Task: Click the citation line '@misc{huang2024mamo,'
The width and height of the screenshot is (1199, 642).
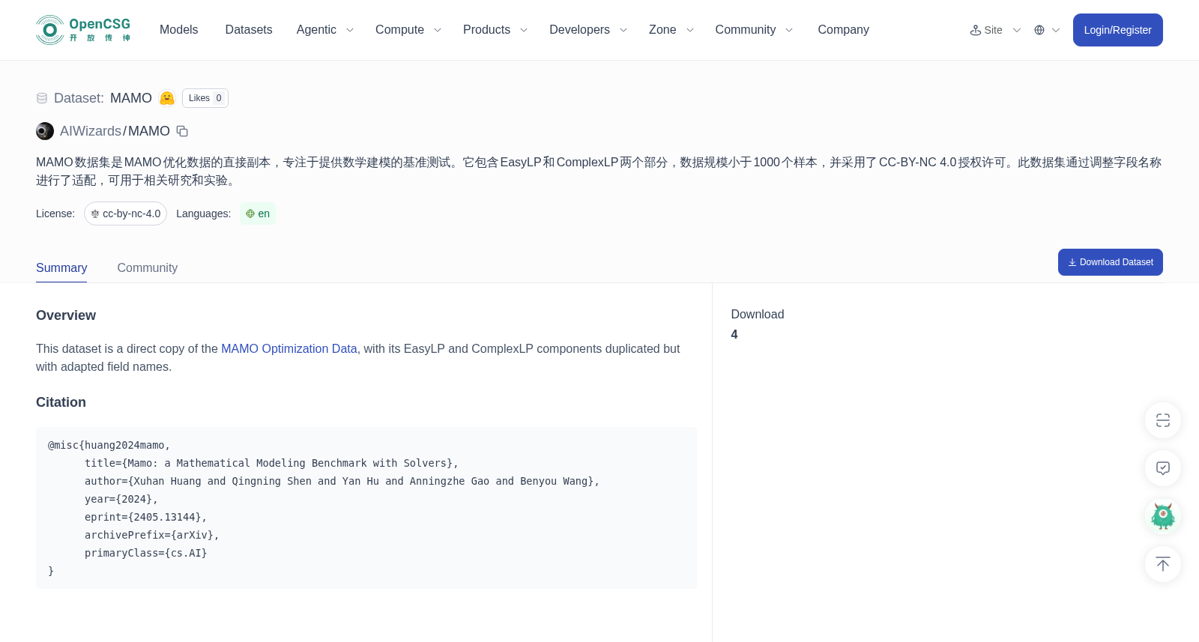Action: [x=109, y=445]
